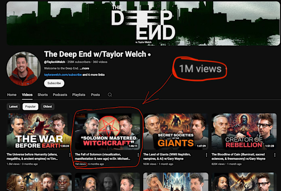Click title 'The Bloodline of Cain'

click(239, 156)
